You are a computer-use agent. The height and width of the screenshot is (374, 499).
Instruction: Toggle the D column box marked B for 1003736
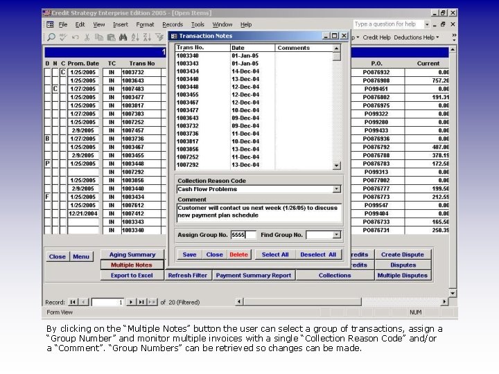[x=47, y=139]
